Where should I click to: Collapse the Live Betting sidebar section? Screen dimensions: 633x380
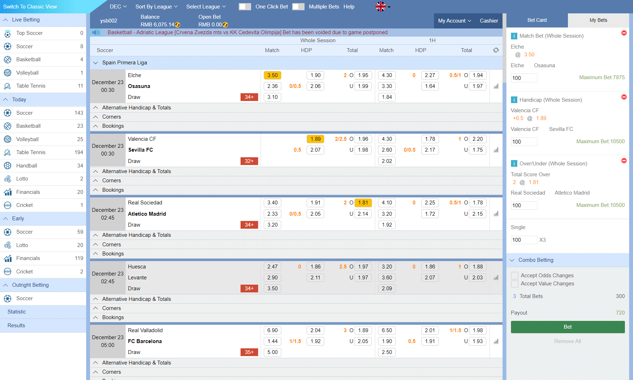point(6,20)
